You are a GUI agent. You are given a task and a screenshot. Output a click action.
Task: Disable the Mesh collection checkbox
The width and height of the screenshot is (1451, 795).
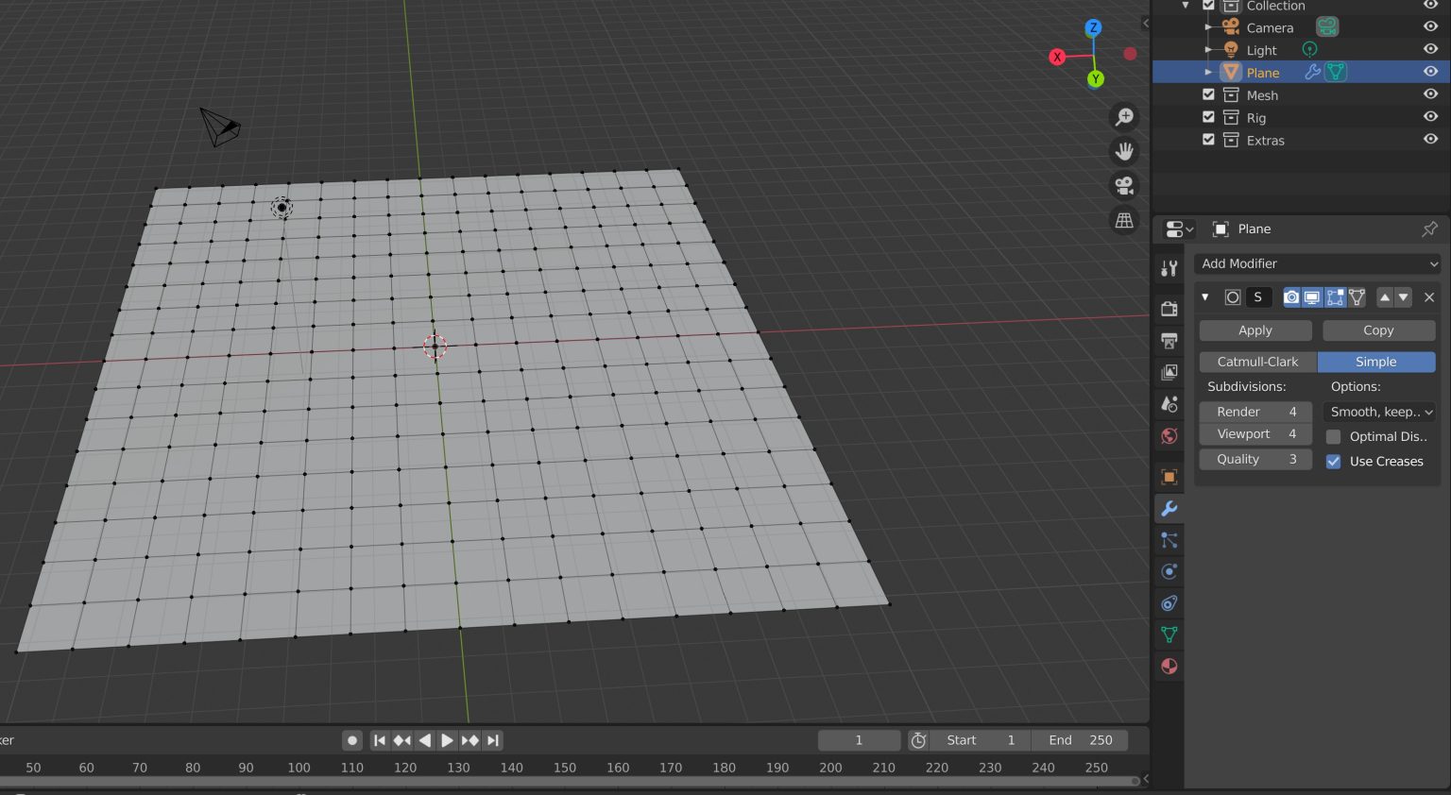click(x=1208, y=93)
